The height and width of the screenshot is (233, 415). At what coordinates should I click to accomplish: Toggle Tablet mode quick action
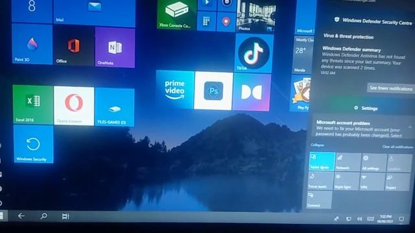322,161
